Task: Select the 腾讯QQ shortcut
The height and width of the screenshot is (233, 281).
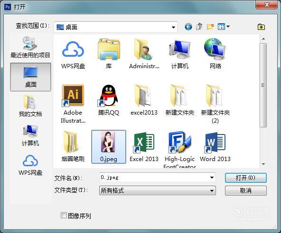Action: [x=109, y=100]
